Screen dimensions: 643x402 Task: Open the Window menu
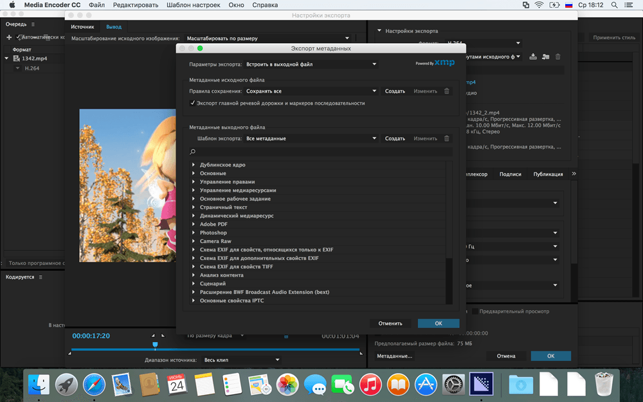[236, 5]
